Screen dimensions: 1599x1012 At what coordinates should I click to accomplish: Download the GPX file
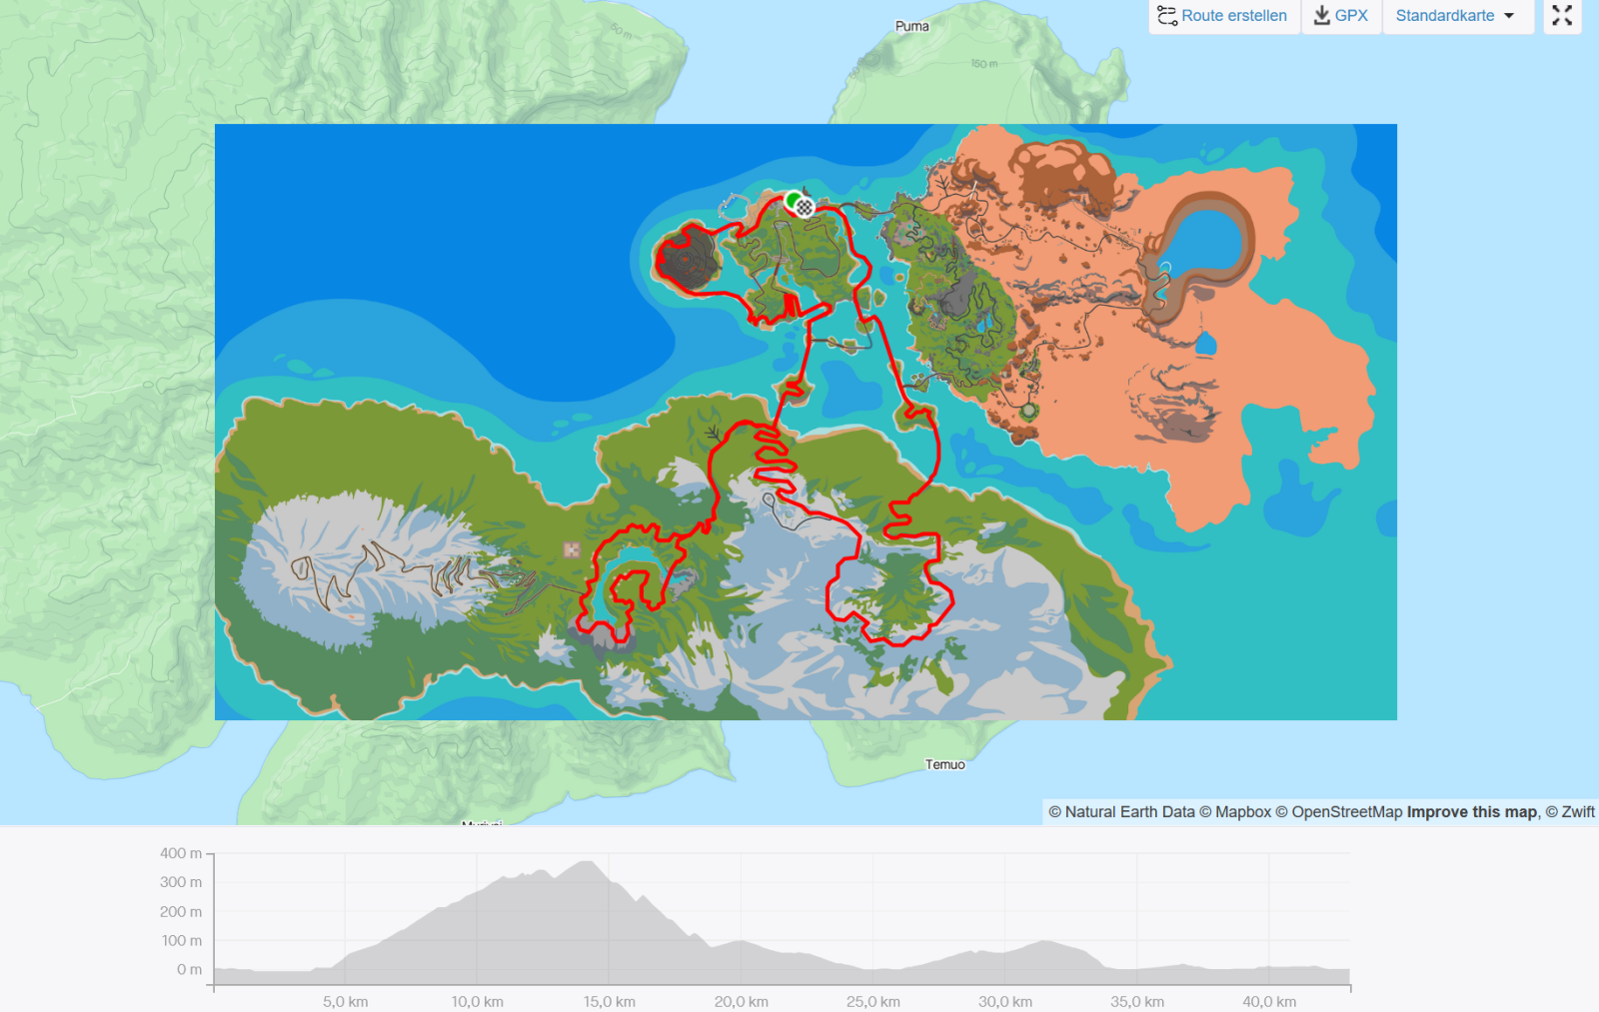[x=1341, y=16]
